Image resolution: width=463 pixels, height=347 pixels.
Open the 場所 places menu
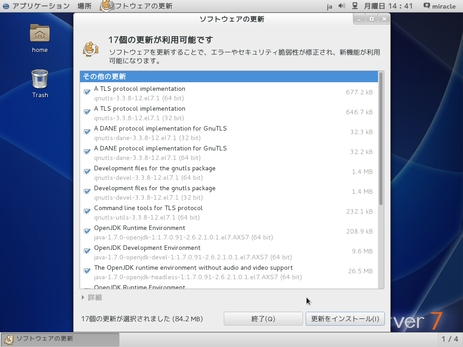coord(84,6)
